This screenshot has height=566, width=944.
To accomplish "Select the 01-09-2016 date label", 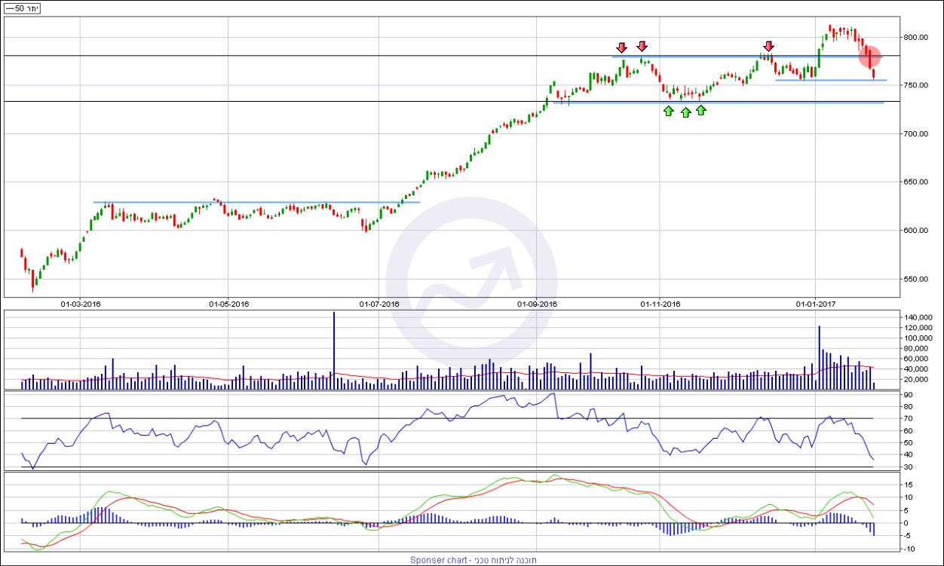I will pos(537,304).
